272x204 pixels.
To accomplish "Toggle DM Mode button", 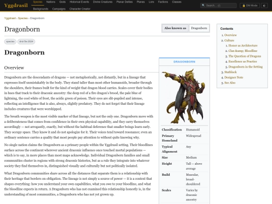I will coord(250,6).
